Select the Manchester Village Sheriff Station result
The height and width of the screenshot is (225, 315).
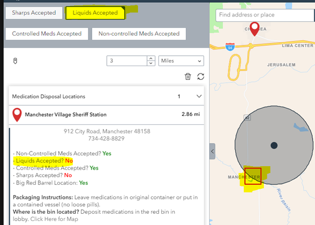tap(106, 115)
